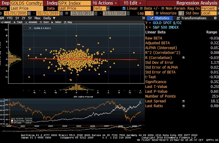Viewport: 219px width, 143px height.
Task: Click the Statistics tab icon
Action: [x=152, y=18]
